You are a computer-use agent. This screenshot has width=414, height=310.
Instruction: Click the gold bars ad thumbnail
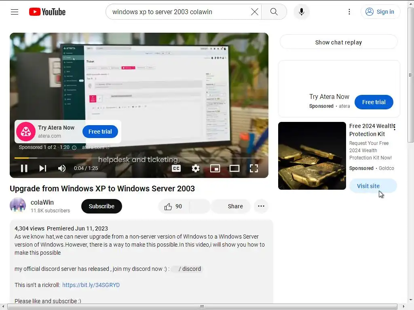coord(312,155)
